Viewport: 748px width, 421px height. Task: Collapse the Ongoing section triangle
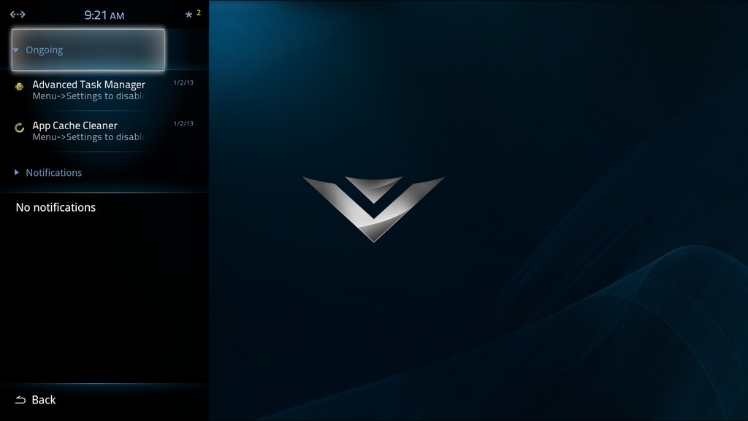coord(16,50)
